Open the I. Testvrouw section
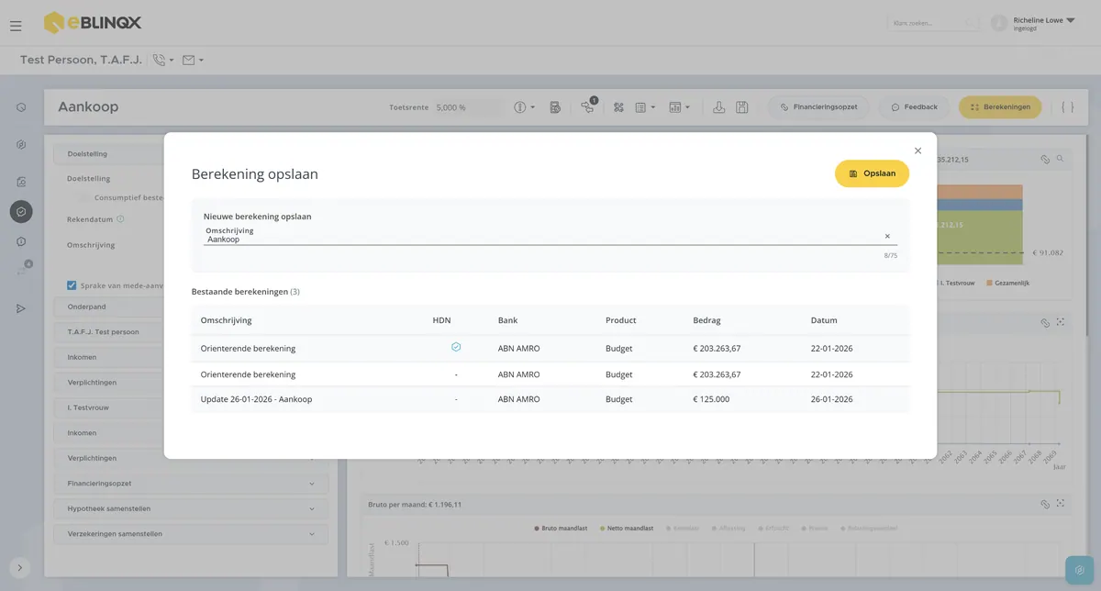1101x591 pixels. point(191,407)
